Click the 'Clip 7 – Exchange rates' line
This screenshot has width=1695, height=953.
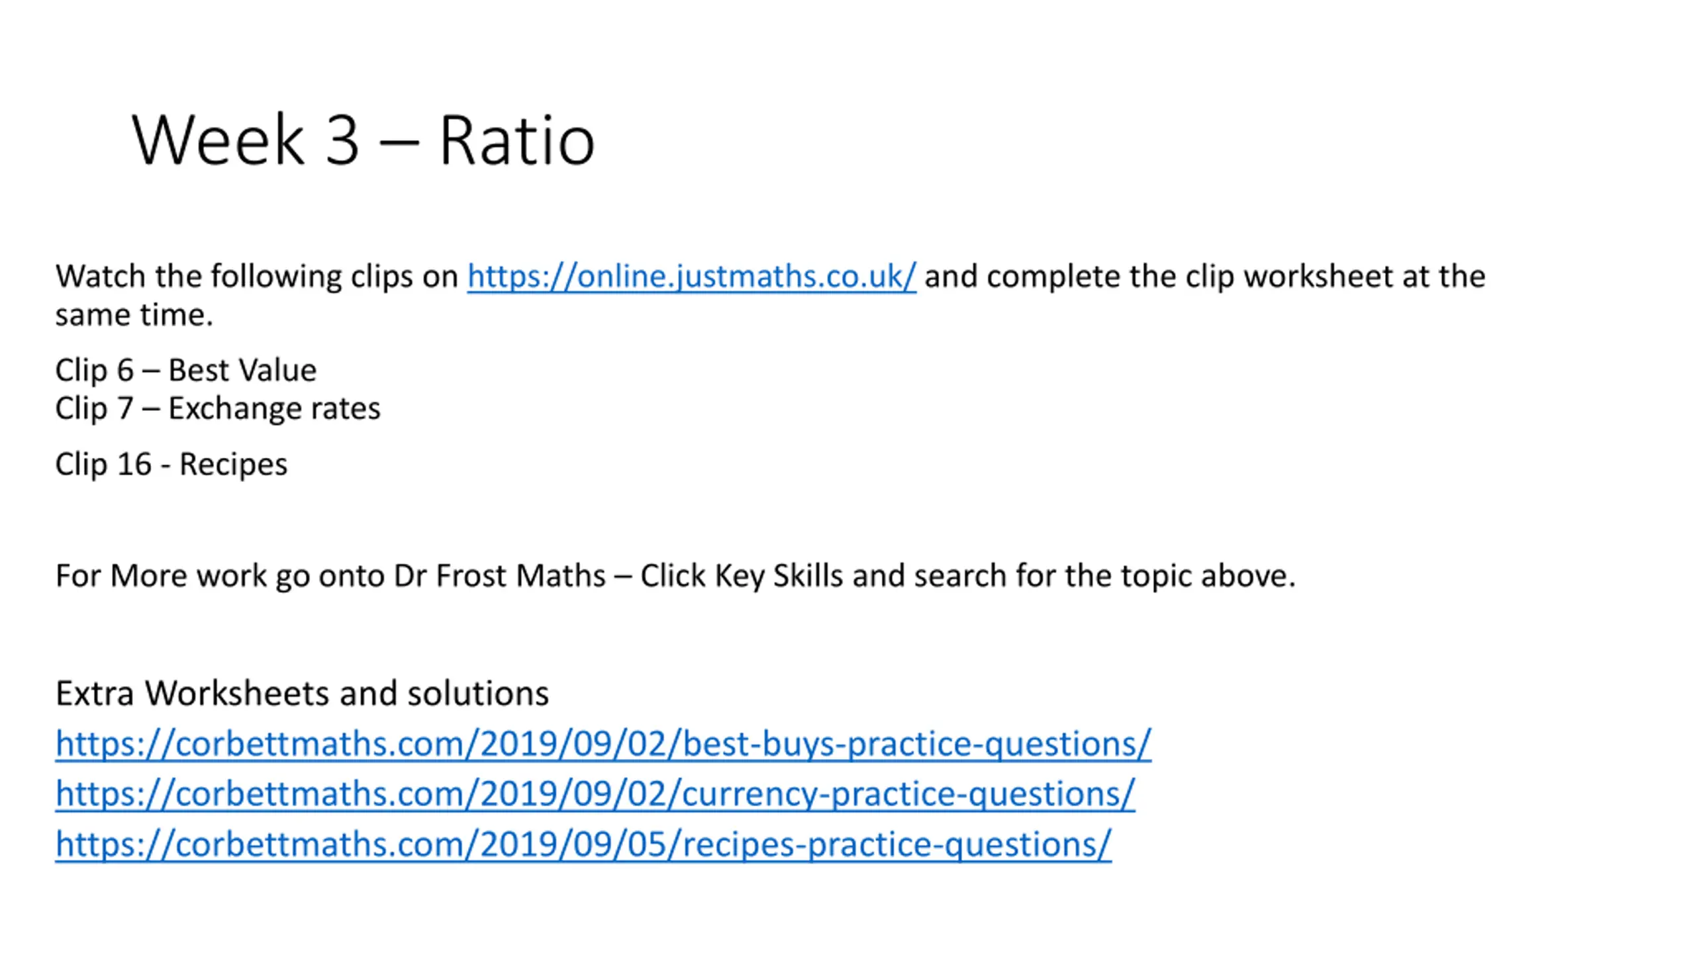point(218,408)
